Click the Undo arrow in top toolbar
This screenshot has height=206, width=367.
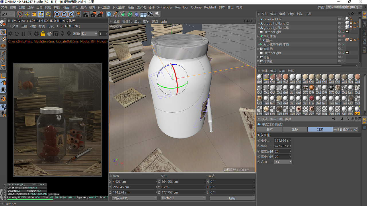point(5,14)
